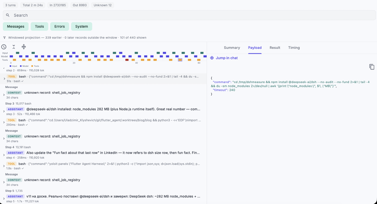Select the red error marker in timeline
Image resolution: width=377 pixels, height=204 pixels.
tap(127, 60)
